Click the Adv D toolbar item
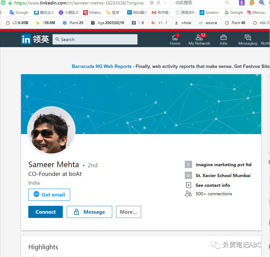This screenshot has width=270, height=257. point(261,23)
